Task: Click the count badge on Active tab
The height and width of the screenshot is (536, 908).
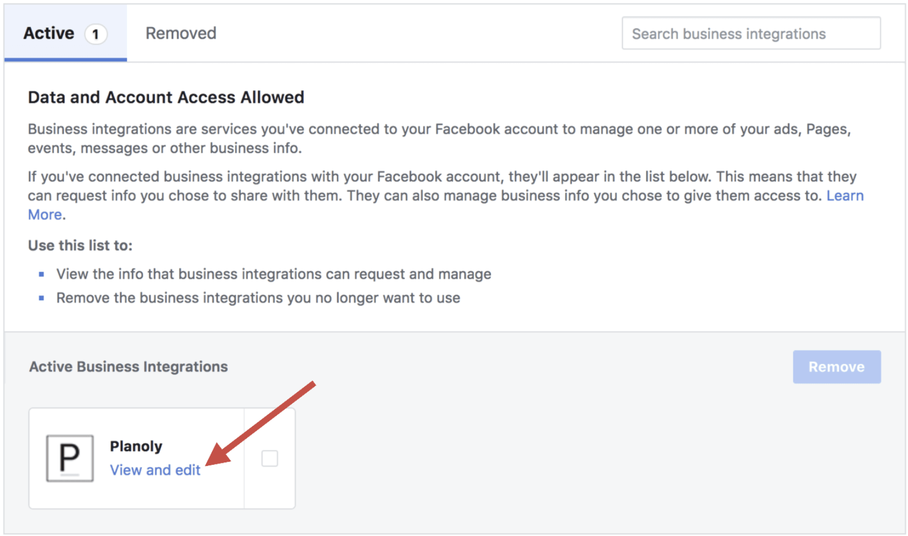Action: pyautogui.click(x=95, y=34)
